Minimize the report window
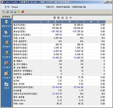The image size is (113, 108). click(x=105, y=2)
